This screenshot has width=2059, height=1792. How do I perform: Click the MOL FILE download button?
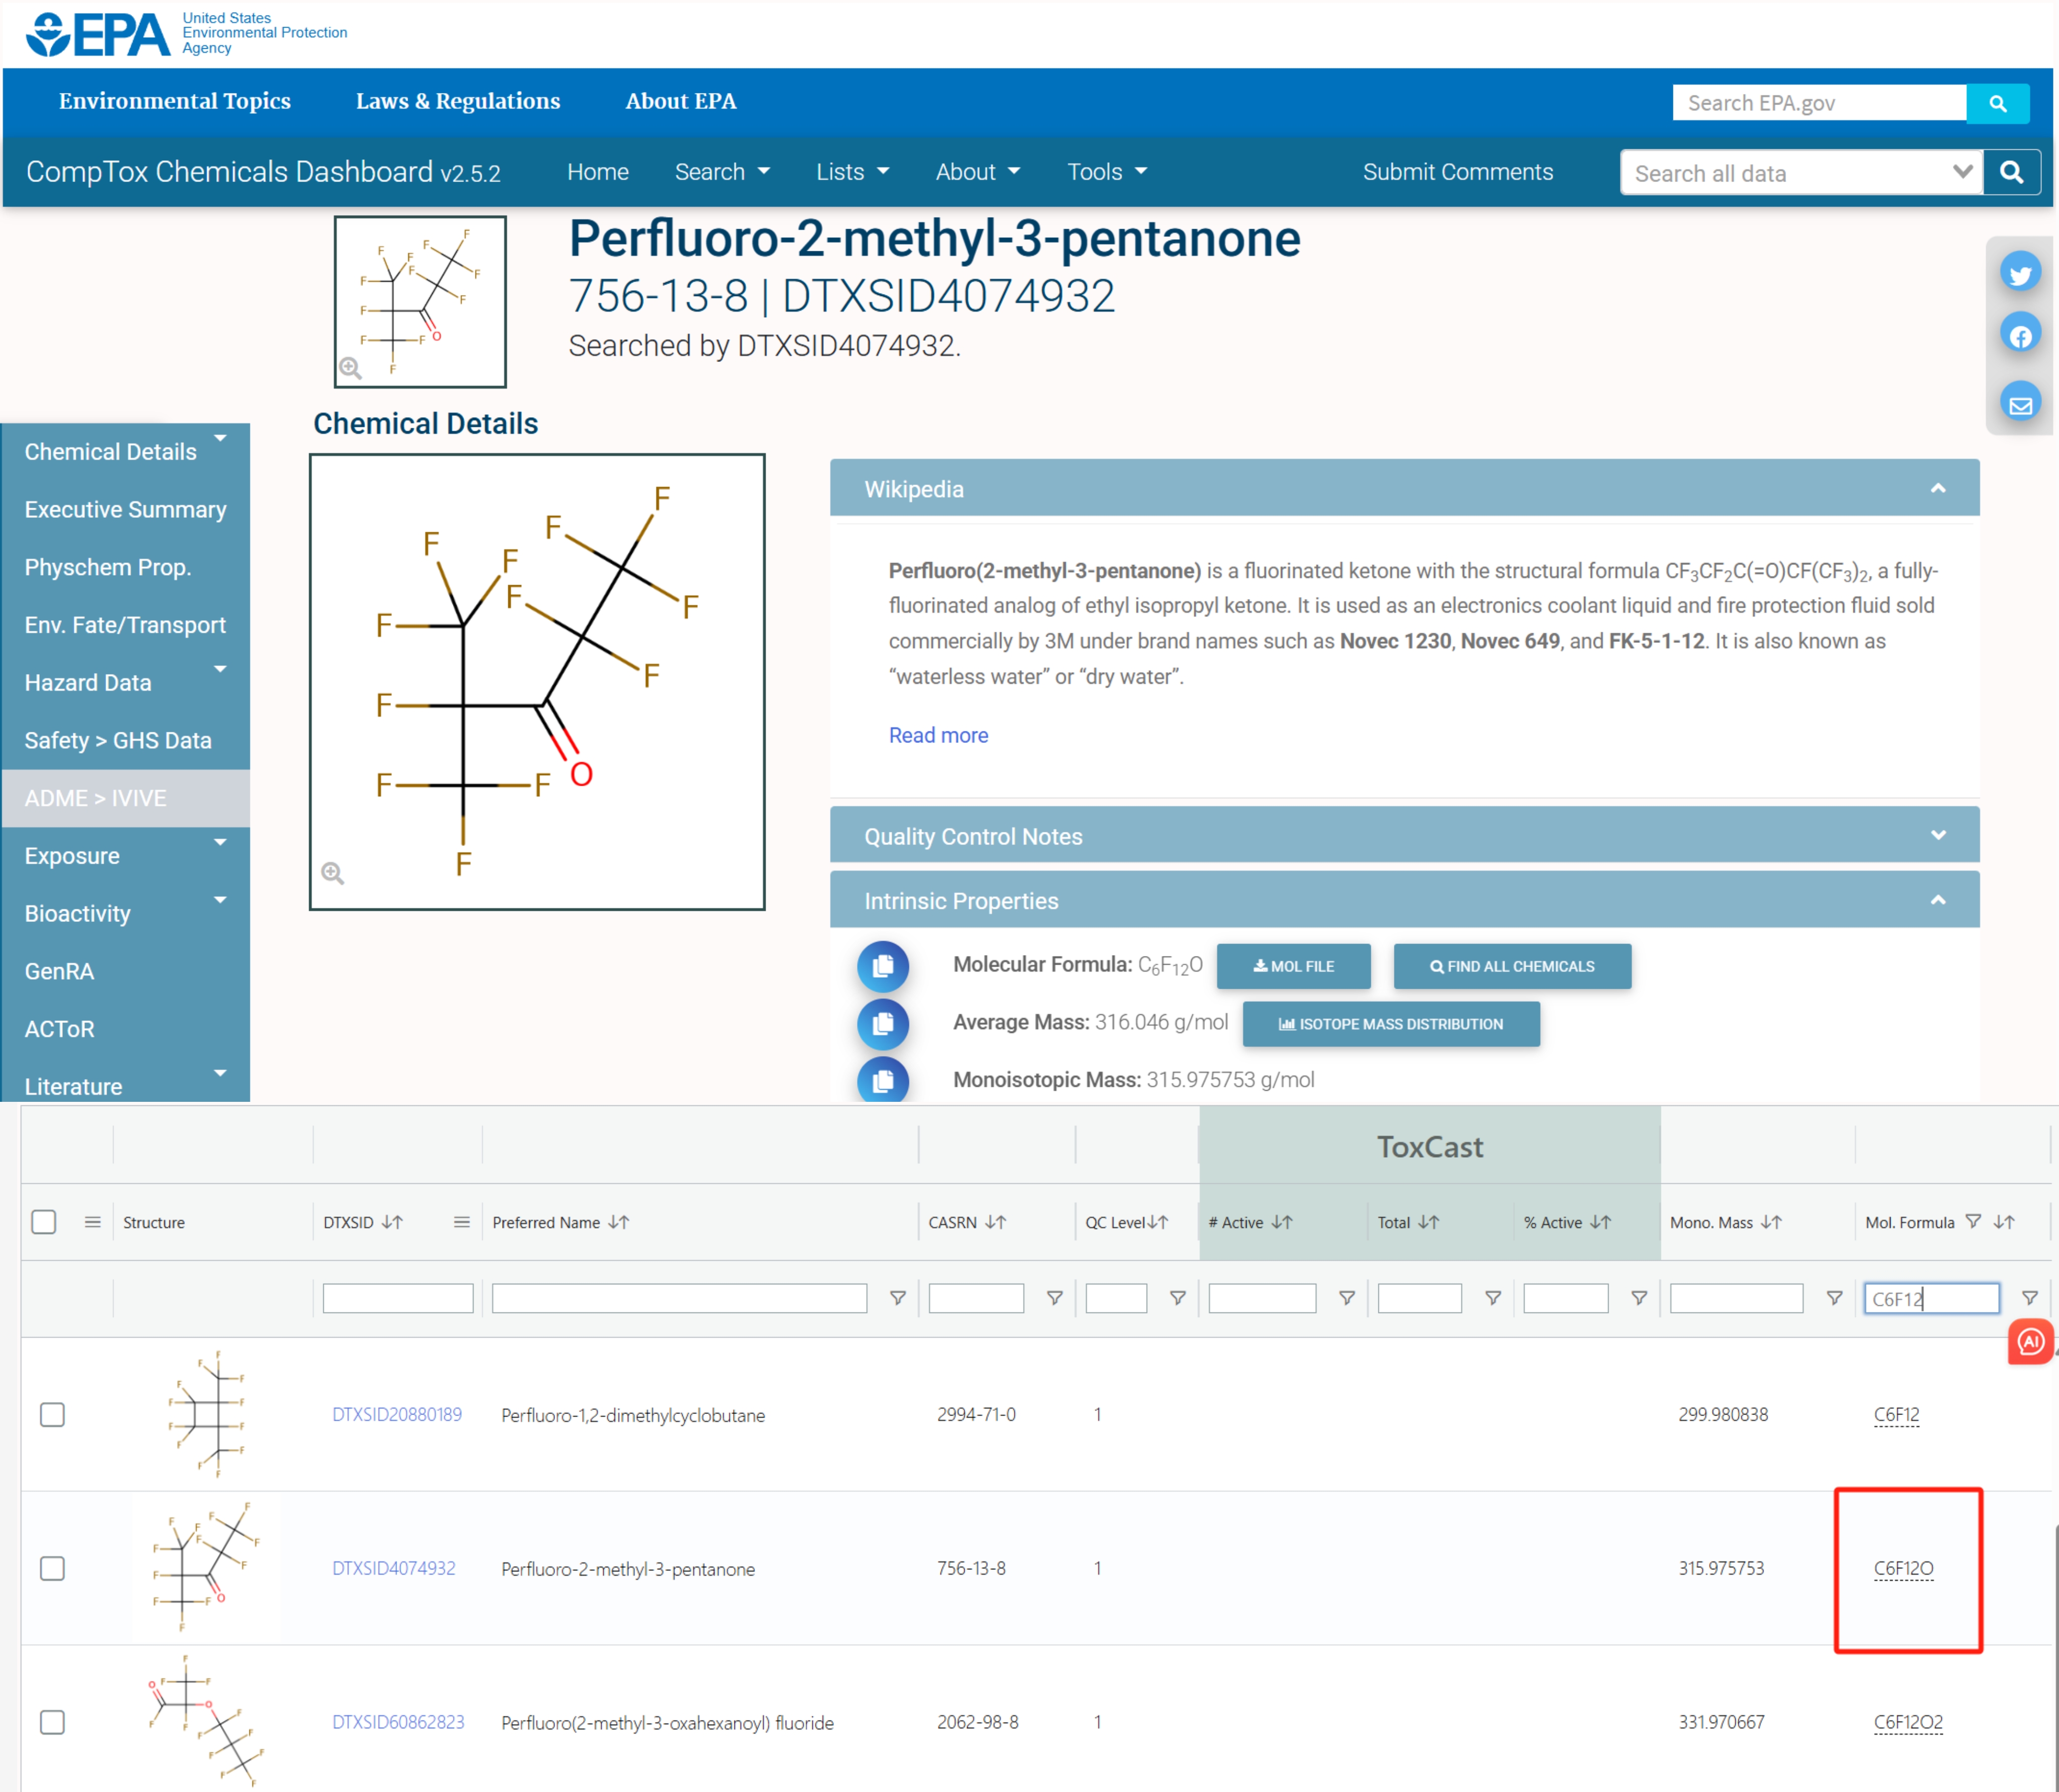tap(1293, 966)
